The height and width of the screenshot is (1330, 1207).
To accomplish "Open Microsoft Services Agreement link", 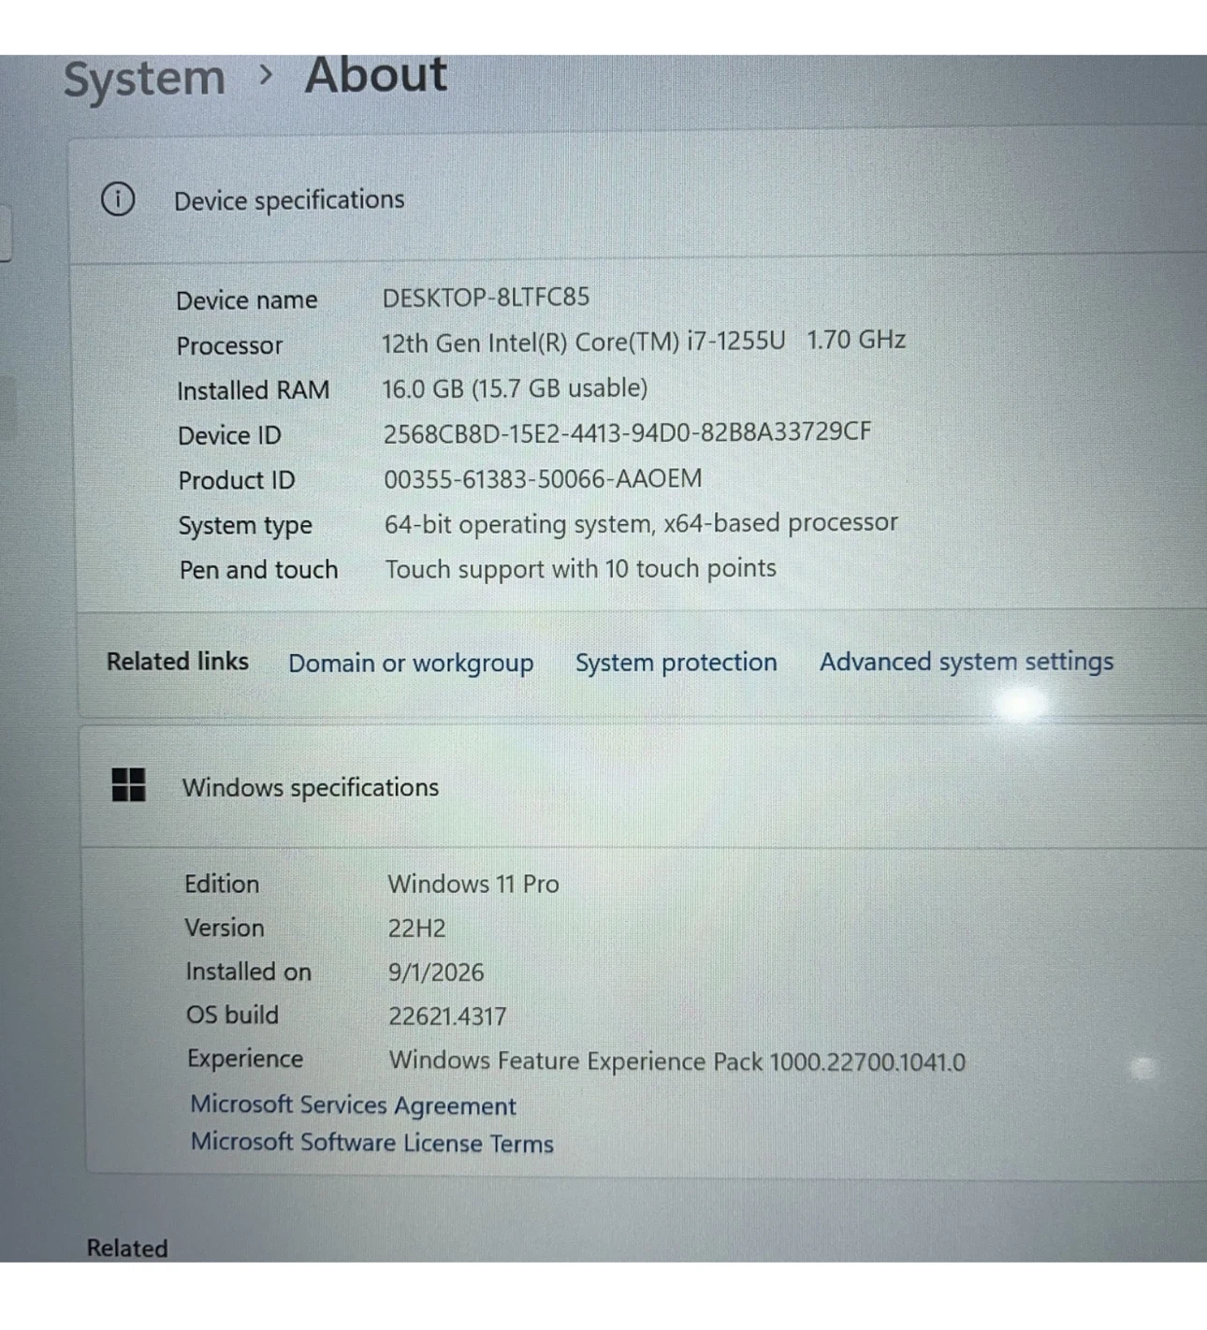I will (353, 1105).
